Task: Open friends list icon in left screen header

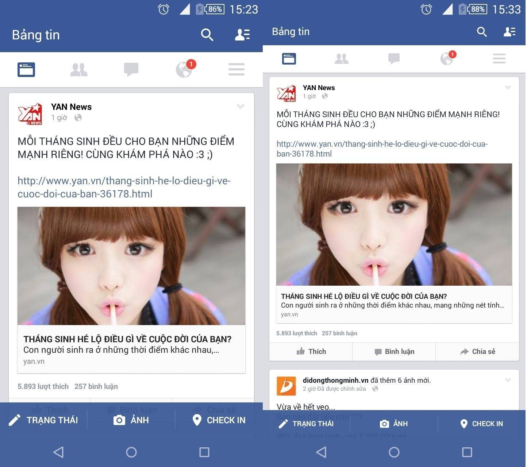Action: pos(242,35)
